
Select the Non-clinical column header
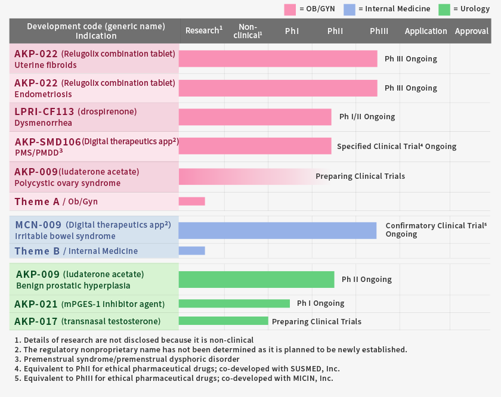click(247, 30)
